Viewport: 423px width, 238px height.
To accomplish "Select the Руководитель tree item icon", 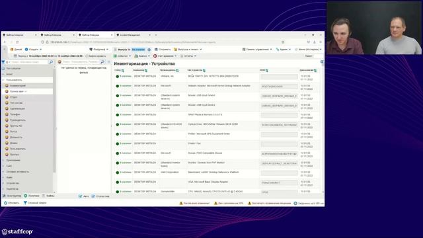I will coord(7,120).
